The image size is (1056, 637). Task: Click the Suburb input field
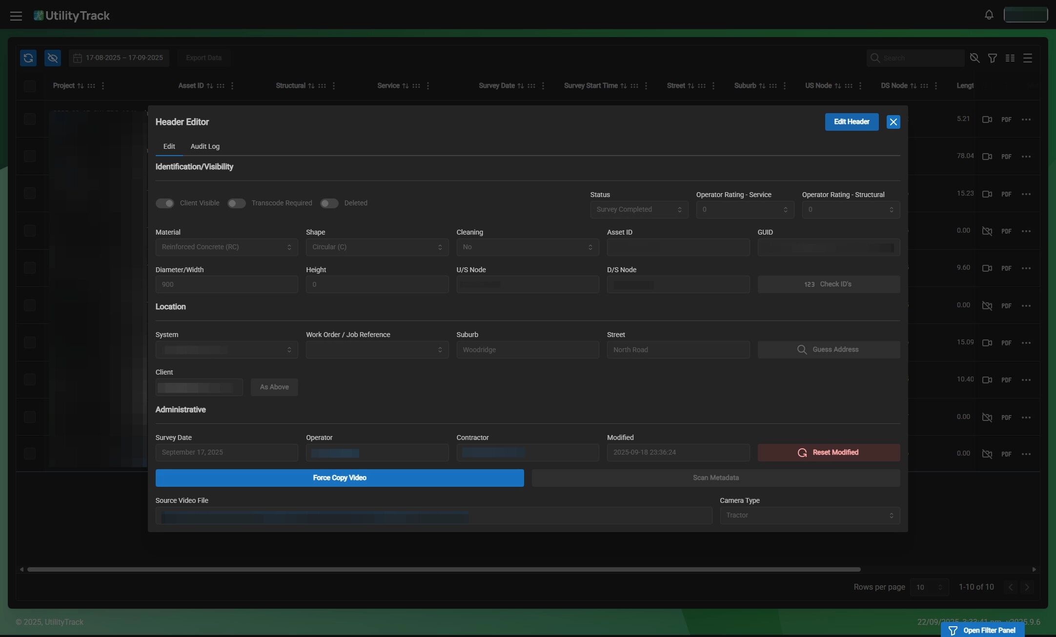[x=528, y=350]
